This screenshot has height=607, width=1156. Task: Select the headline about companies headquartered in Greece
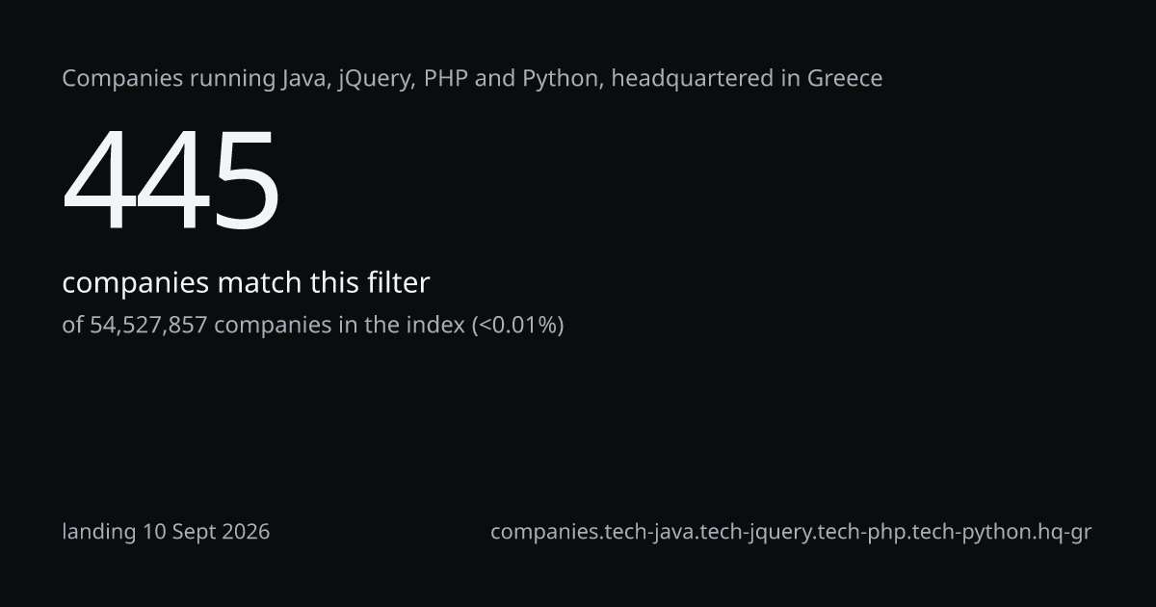[x=472, y=79]
